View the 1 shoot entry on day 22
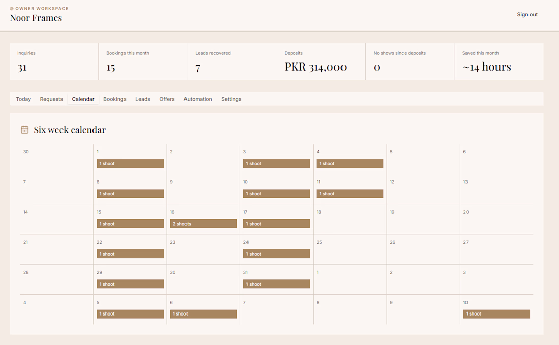 pos(130,254)
